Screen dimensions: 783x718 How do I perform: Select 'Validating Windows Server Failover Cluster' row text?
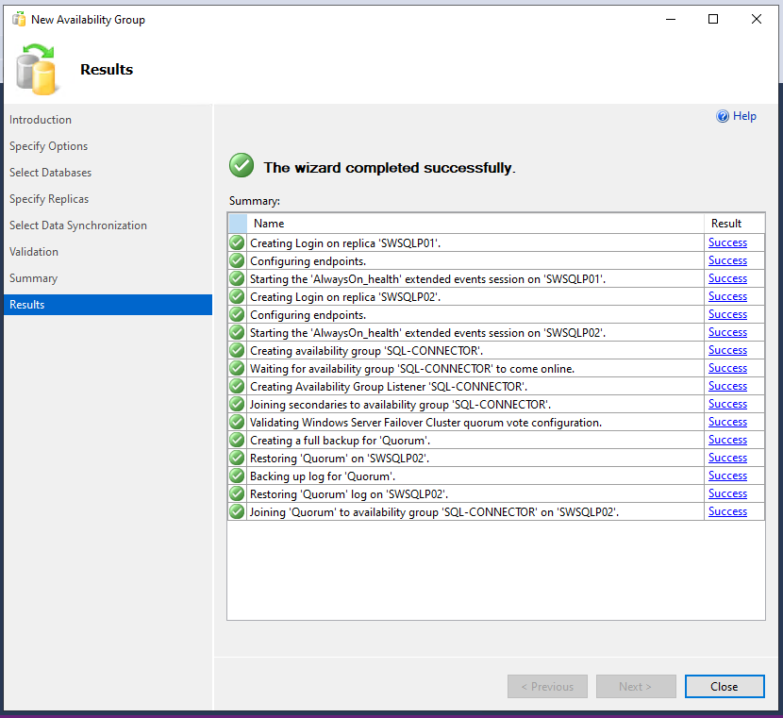click(x=425, y=423)
